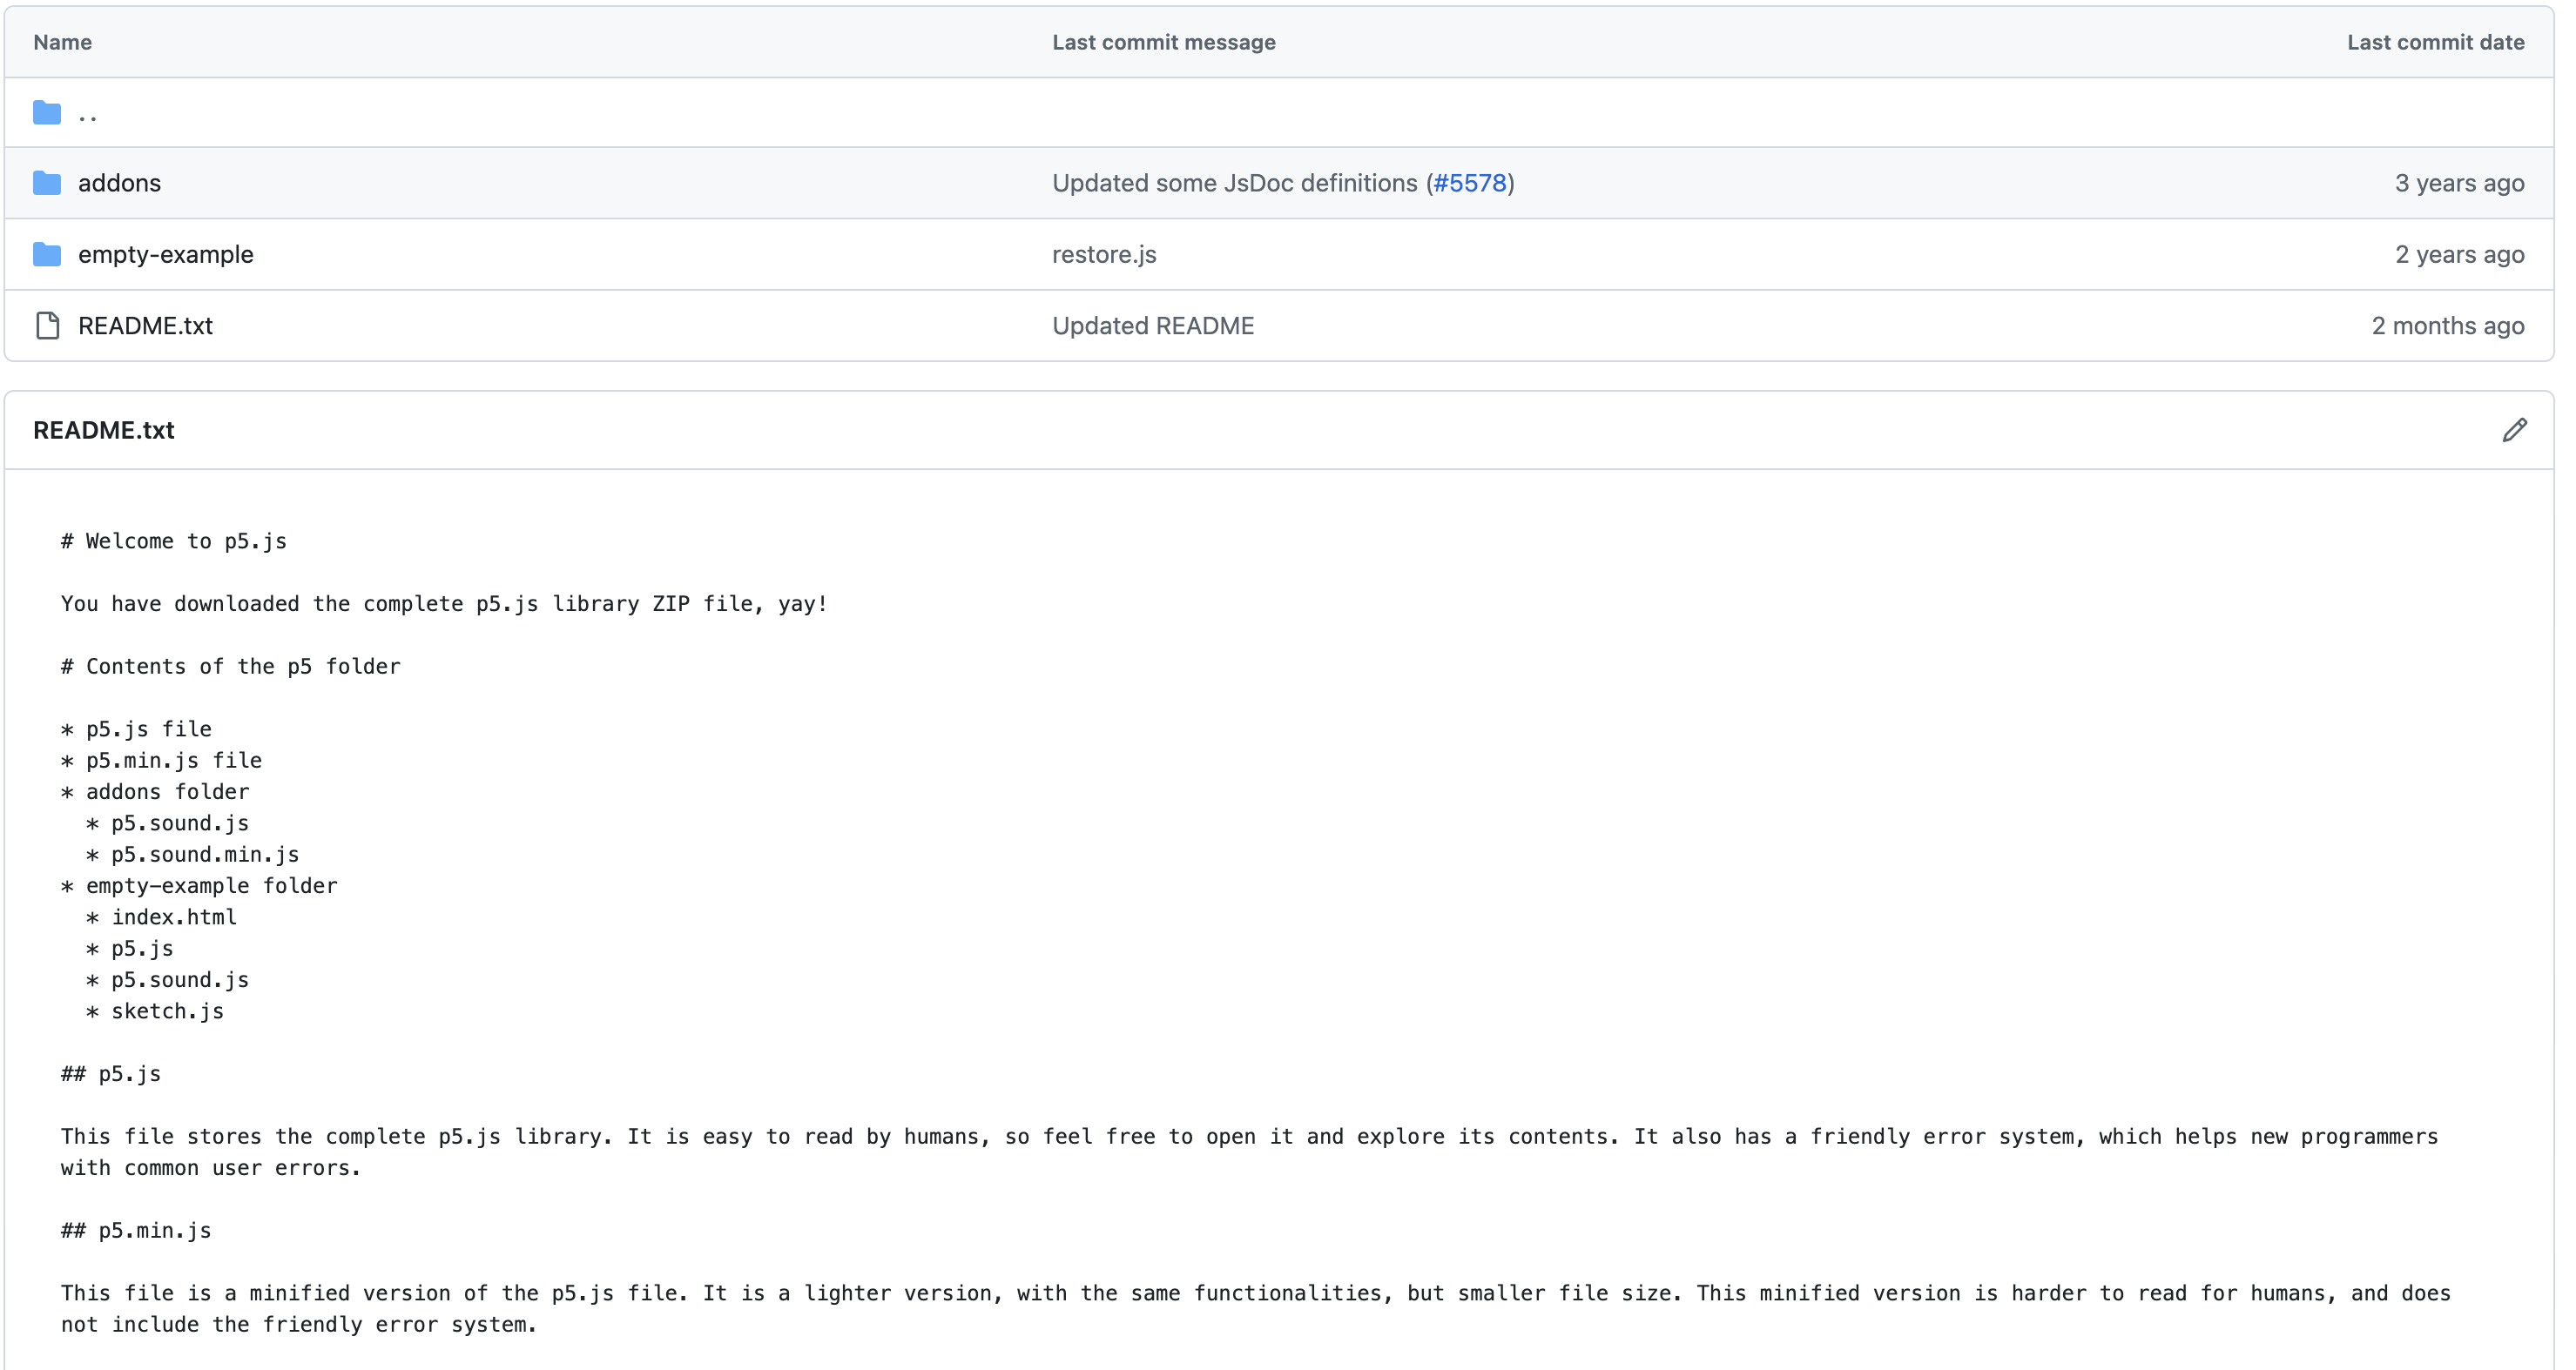
Task: Open the 'Updated README' commit message
Action: click(1152, 326)
